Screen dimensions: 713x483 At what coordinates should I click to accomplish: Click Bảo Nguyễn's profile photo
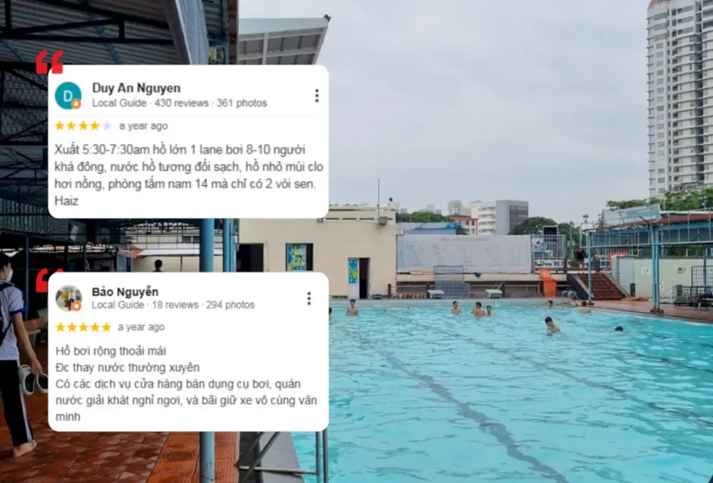coord(68,298)
